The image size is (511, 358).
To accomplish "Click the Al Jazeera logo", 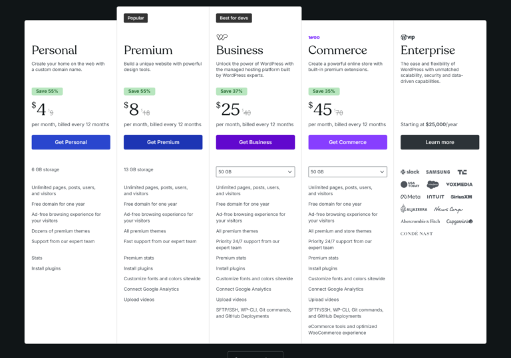I will (414, 209).
